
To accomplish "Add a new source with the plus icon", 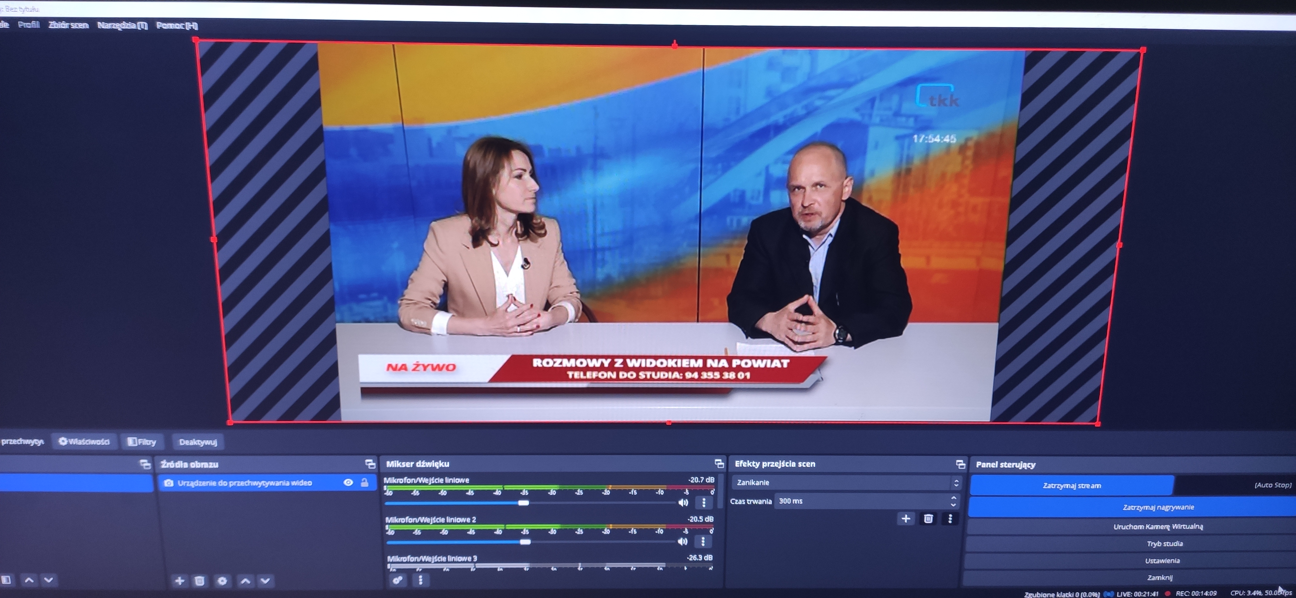I will (179, 581).
